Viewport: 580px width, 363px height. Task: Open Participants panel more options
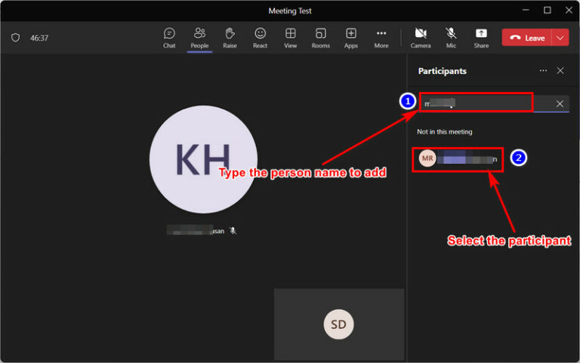tap(543, 70)
